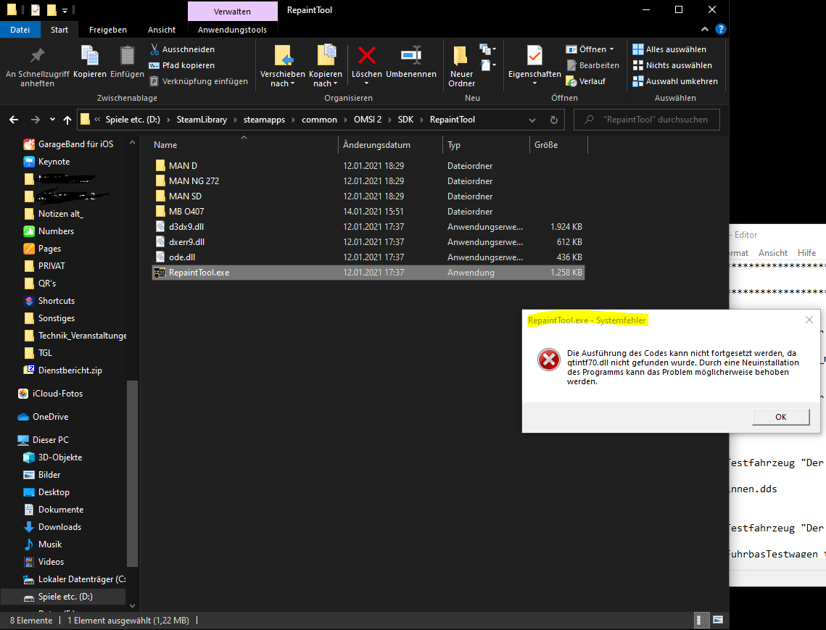The width and height of the screenshot is (826, 630).
Task: Click SteamLibrary in the breadcrumb path
Action: [x=202, y=120]
